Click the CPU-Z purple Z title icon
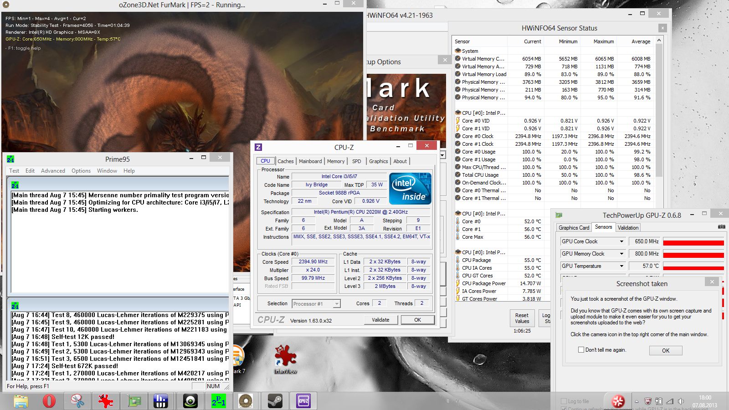 pyautogui.click(x=258, y=147)
